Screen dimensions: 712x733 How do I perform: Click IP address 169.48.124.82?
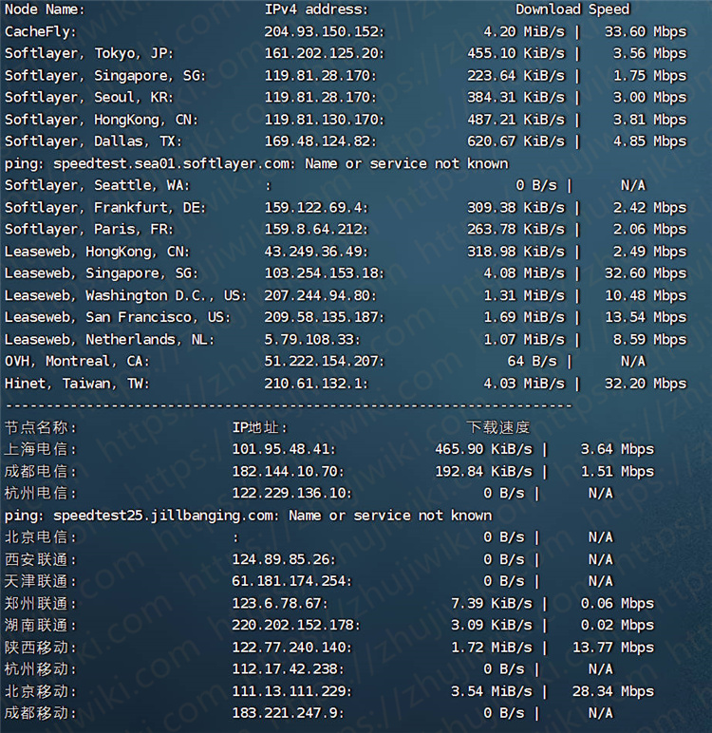tap(320, 141)
